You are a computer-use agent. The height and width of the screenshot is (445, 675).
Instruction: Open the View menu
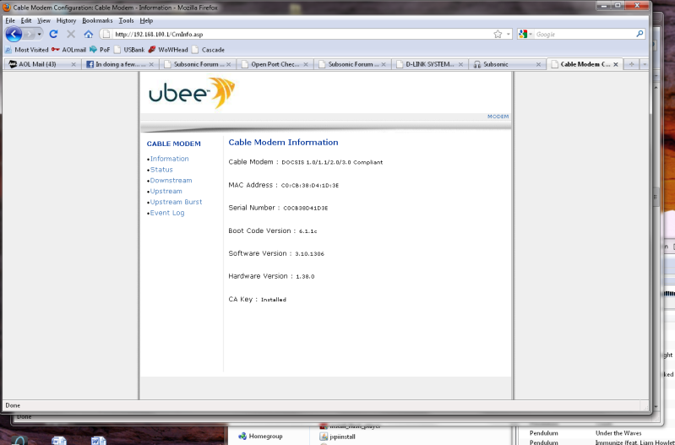[43, 20]
